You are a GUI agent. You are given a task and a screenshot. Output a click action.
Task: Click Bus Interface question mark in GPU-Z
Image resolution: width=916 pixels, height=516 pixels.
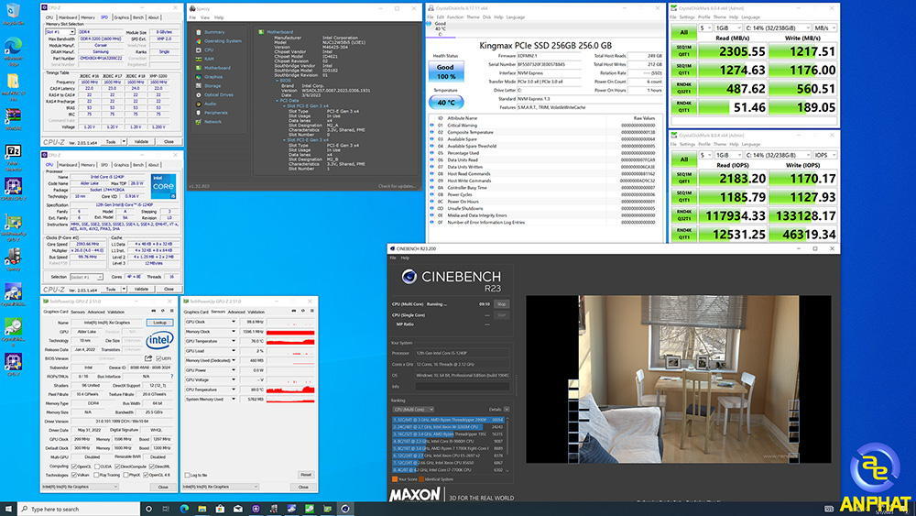click(171, 377)
